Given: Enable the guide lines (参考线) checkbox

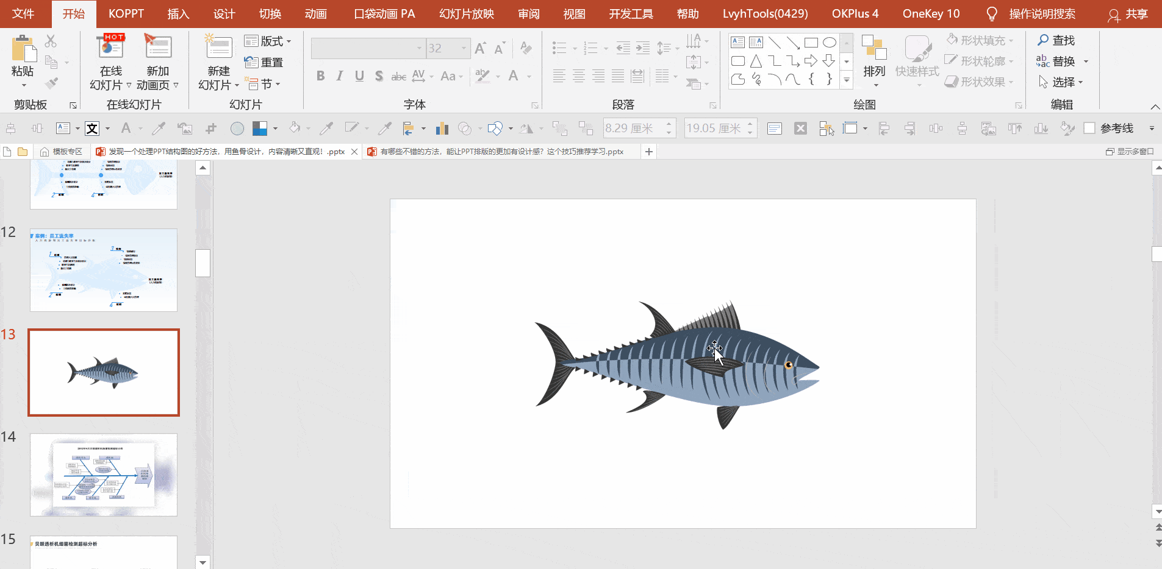Looking at the screenshot, I should [x=1089, y=129].
